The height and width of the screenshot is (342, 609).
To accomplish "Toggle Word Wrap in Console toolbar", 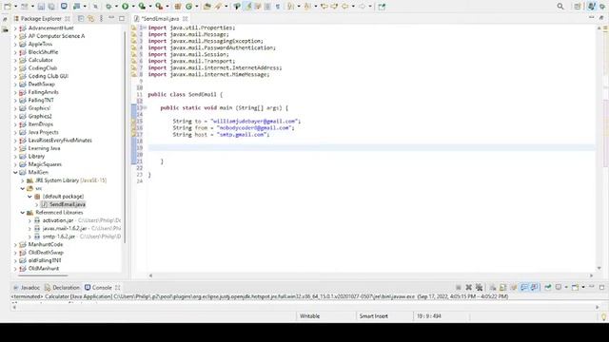I will coord(514,287).
